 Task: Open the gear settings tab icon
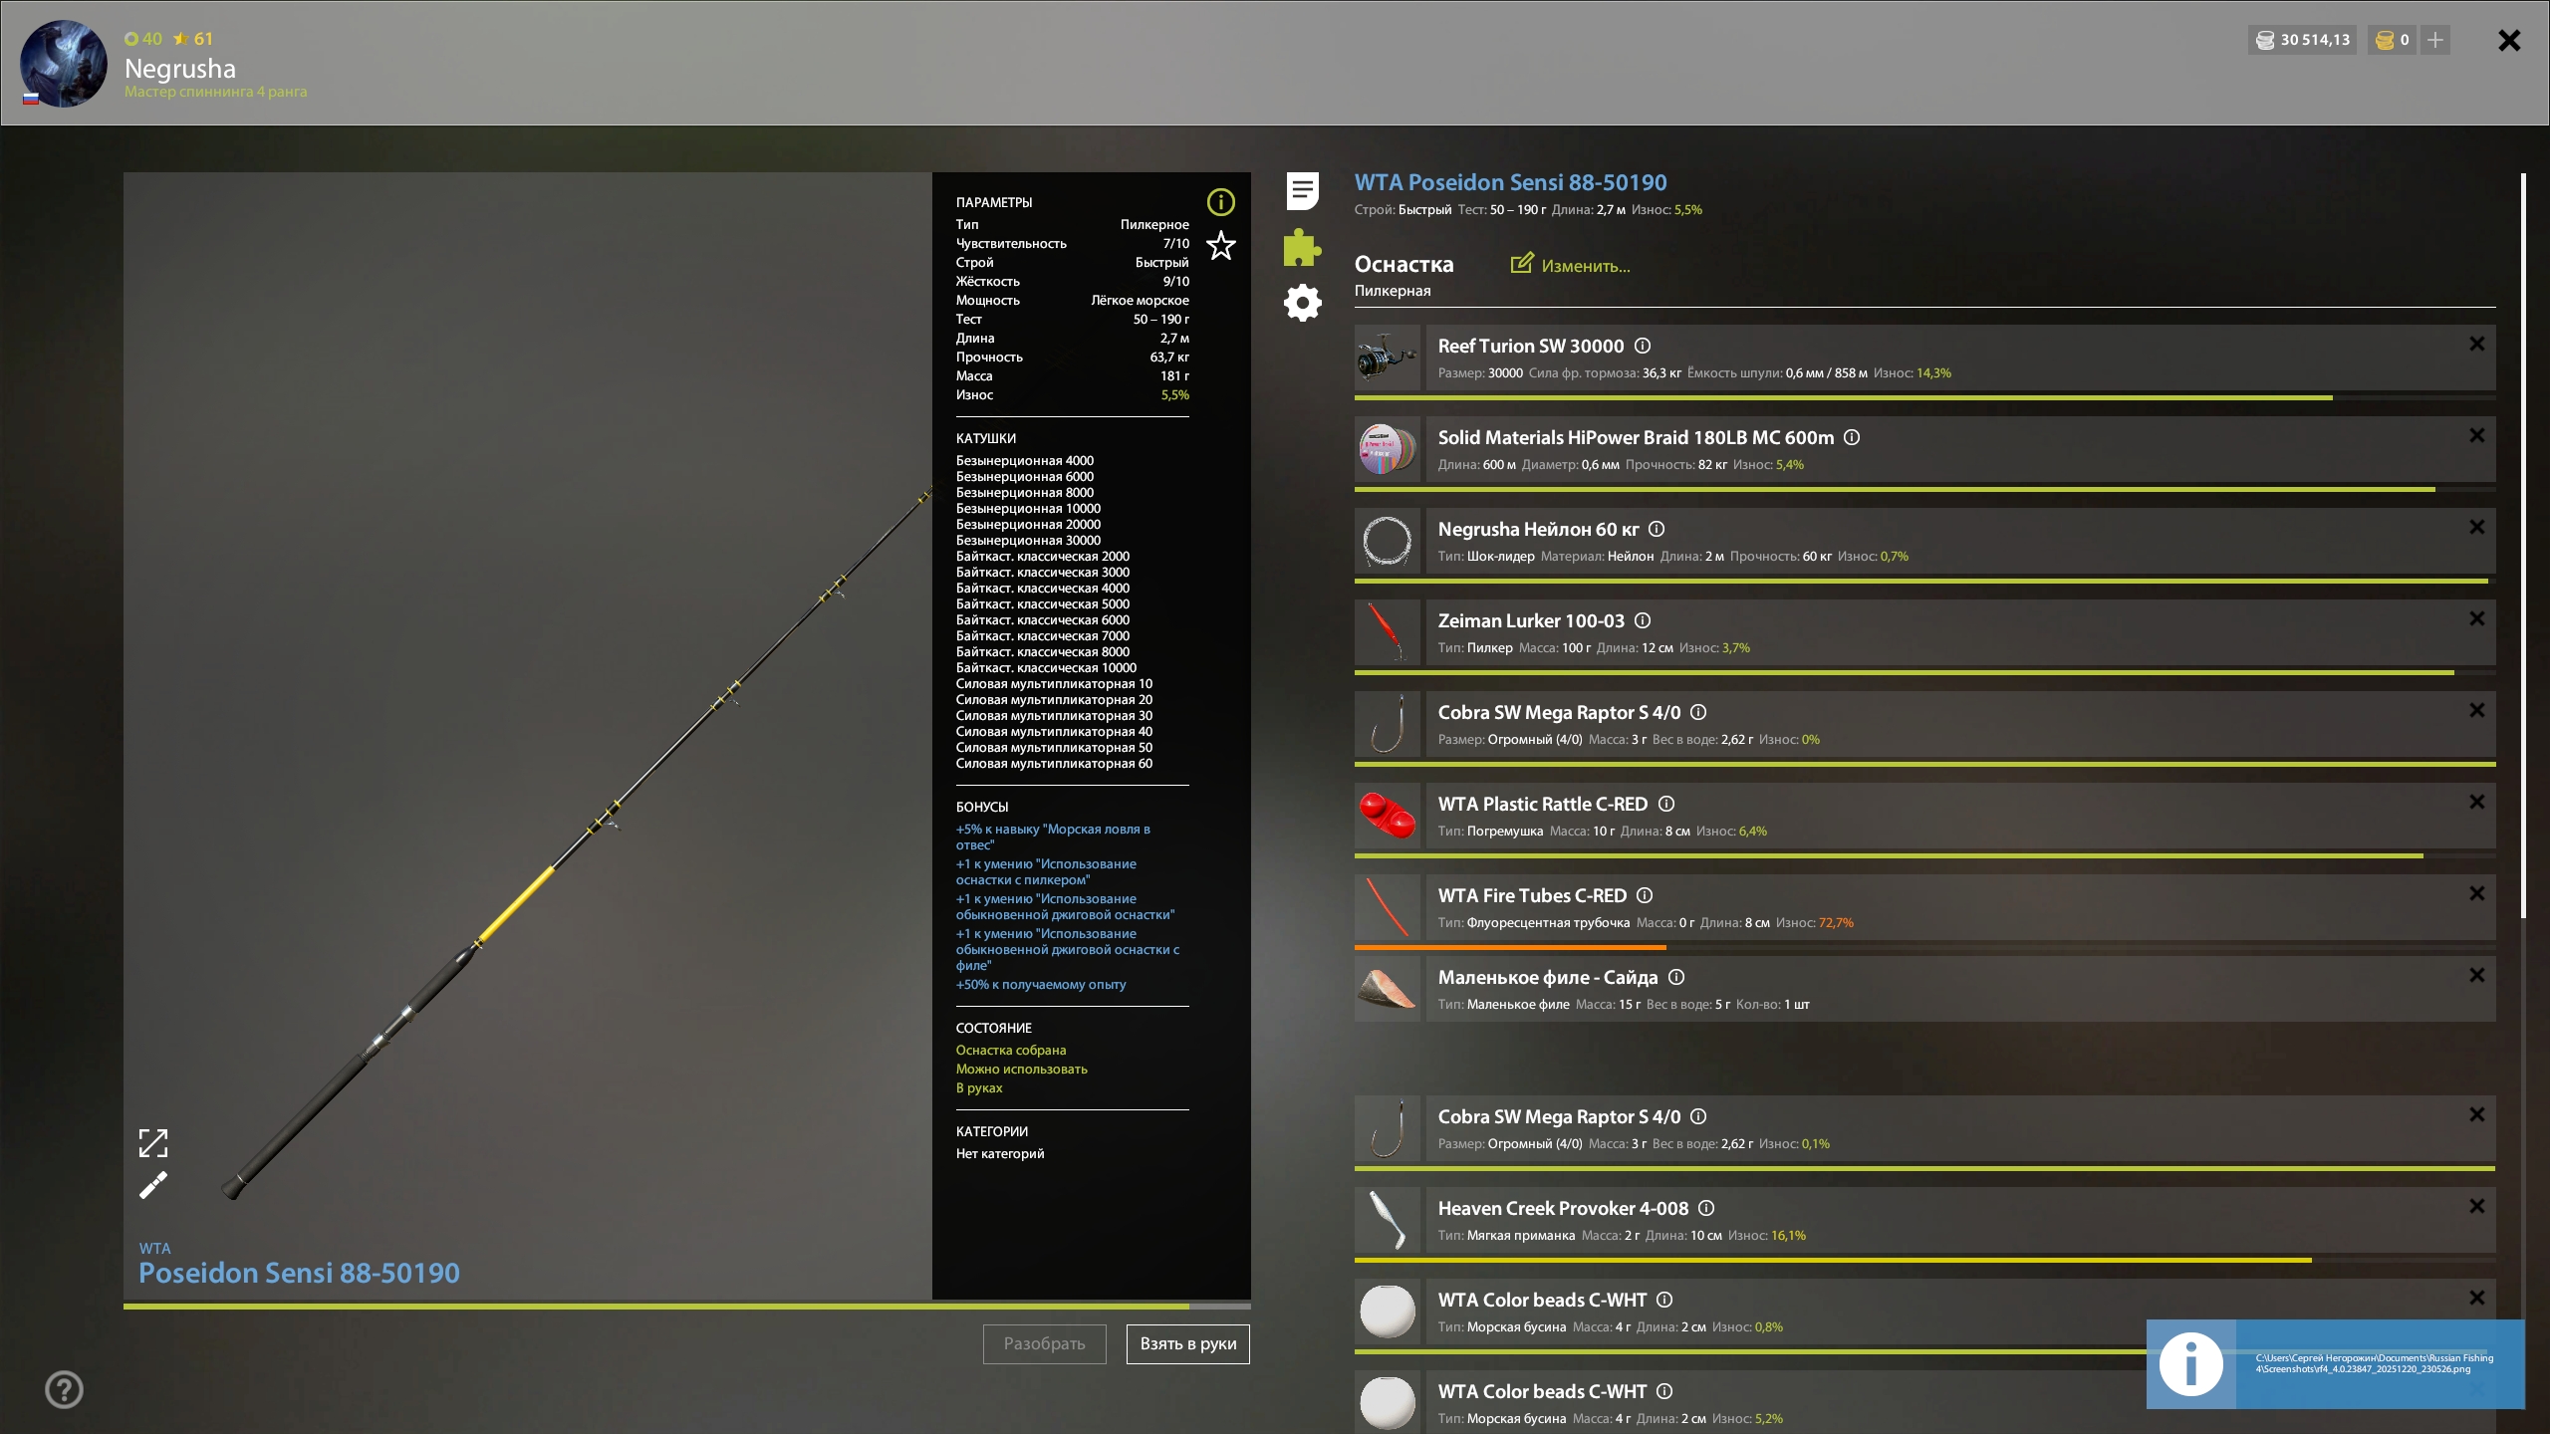point(1302,303)
